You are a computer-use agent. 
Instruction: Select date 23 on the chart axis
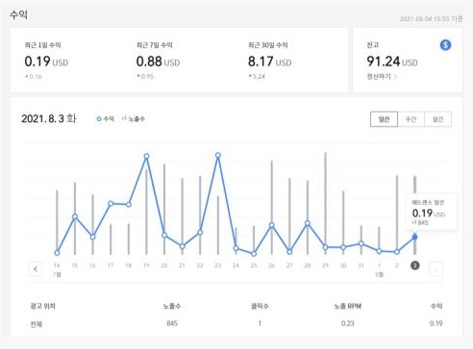(x=217, y=265)
